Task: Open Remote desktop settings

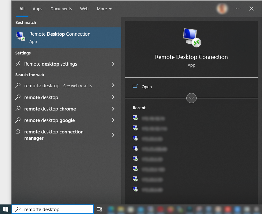Action: [x=66, y=64]
